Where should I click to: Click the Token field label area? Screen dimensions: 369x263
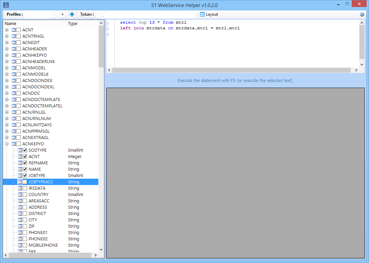(x=87, y=14)
